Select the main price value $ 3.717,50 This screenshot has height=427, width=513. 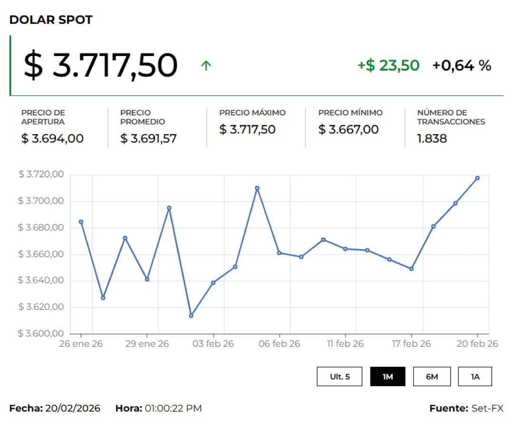click(98, 65)
